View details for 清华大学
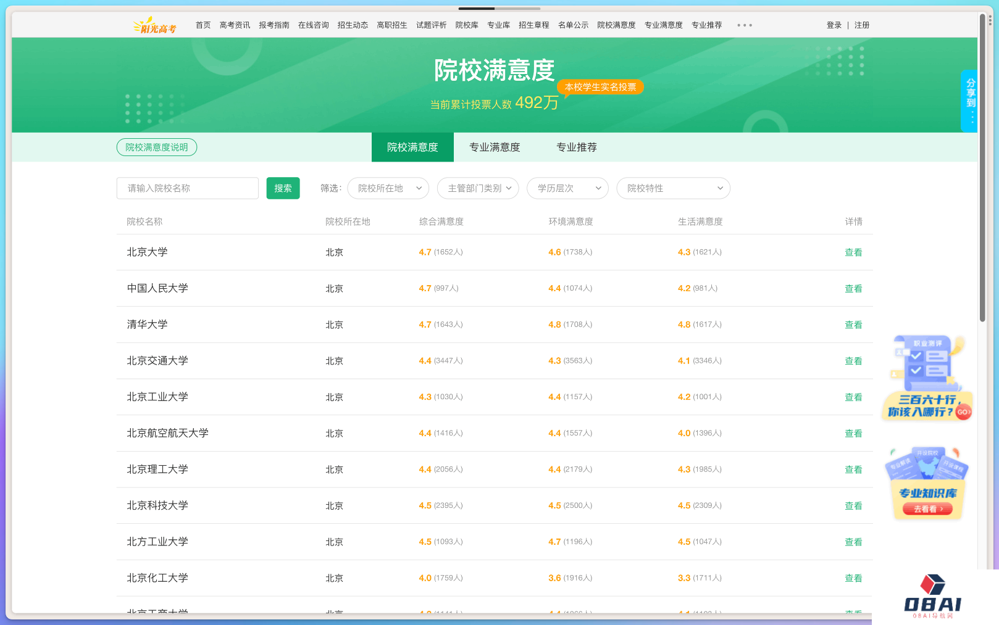The image size is (999, 625). click(x=853, y=325)
